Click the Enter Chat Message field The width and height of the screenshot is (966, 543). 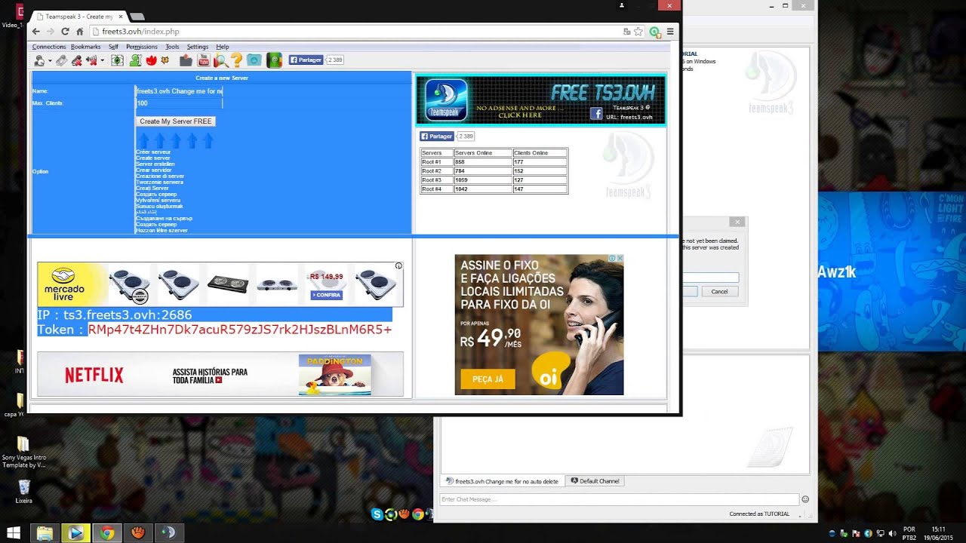pyautogui.click(x=620, y=499)
